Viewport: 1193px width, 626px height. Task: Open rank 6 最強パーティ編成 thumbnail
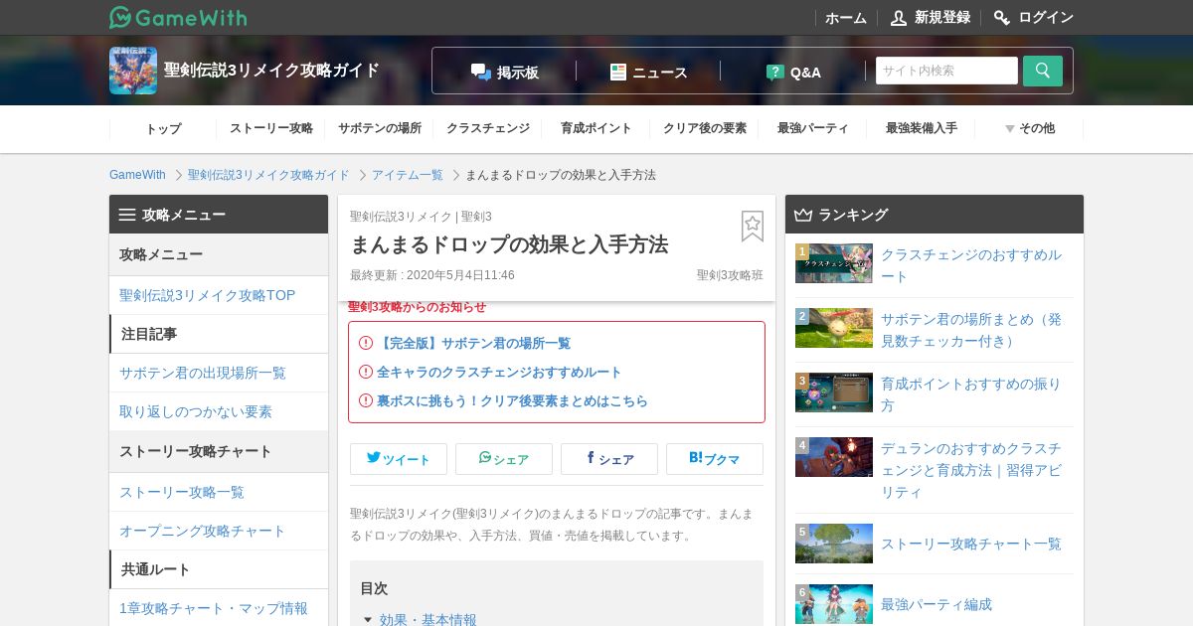834,604
